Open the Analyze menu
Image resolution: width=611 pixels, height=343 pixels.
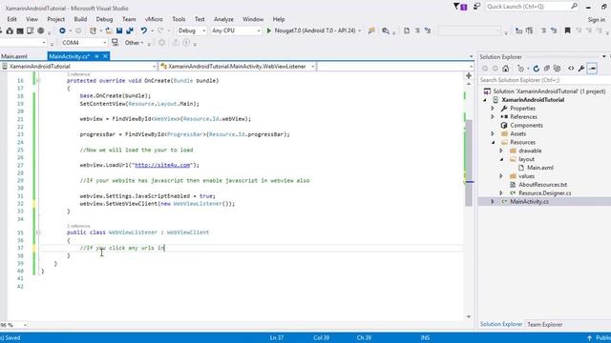[223, 19]
